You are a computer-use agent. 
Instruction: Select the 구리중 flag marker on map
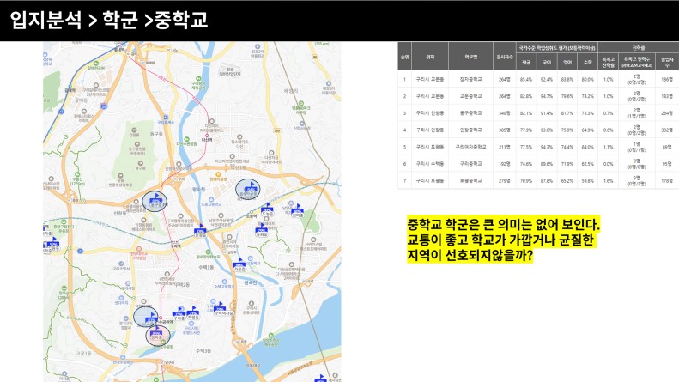[179, 312]
